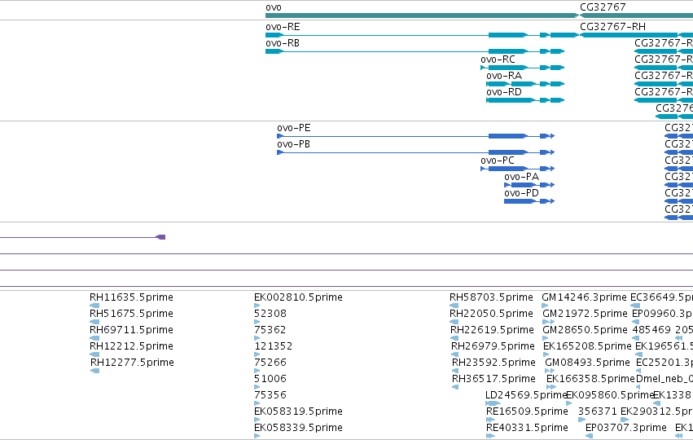Image resolution: width=693 pixels, height=440 pixels.
Task: Click the RH22050.5prime EST label
Action: pos(491,314)
